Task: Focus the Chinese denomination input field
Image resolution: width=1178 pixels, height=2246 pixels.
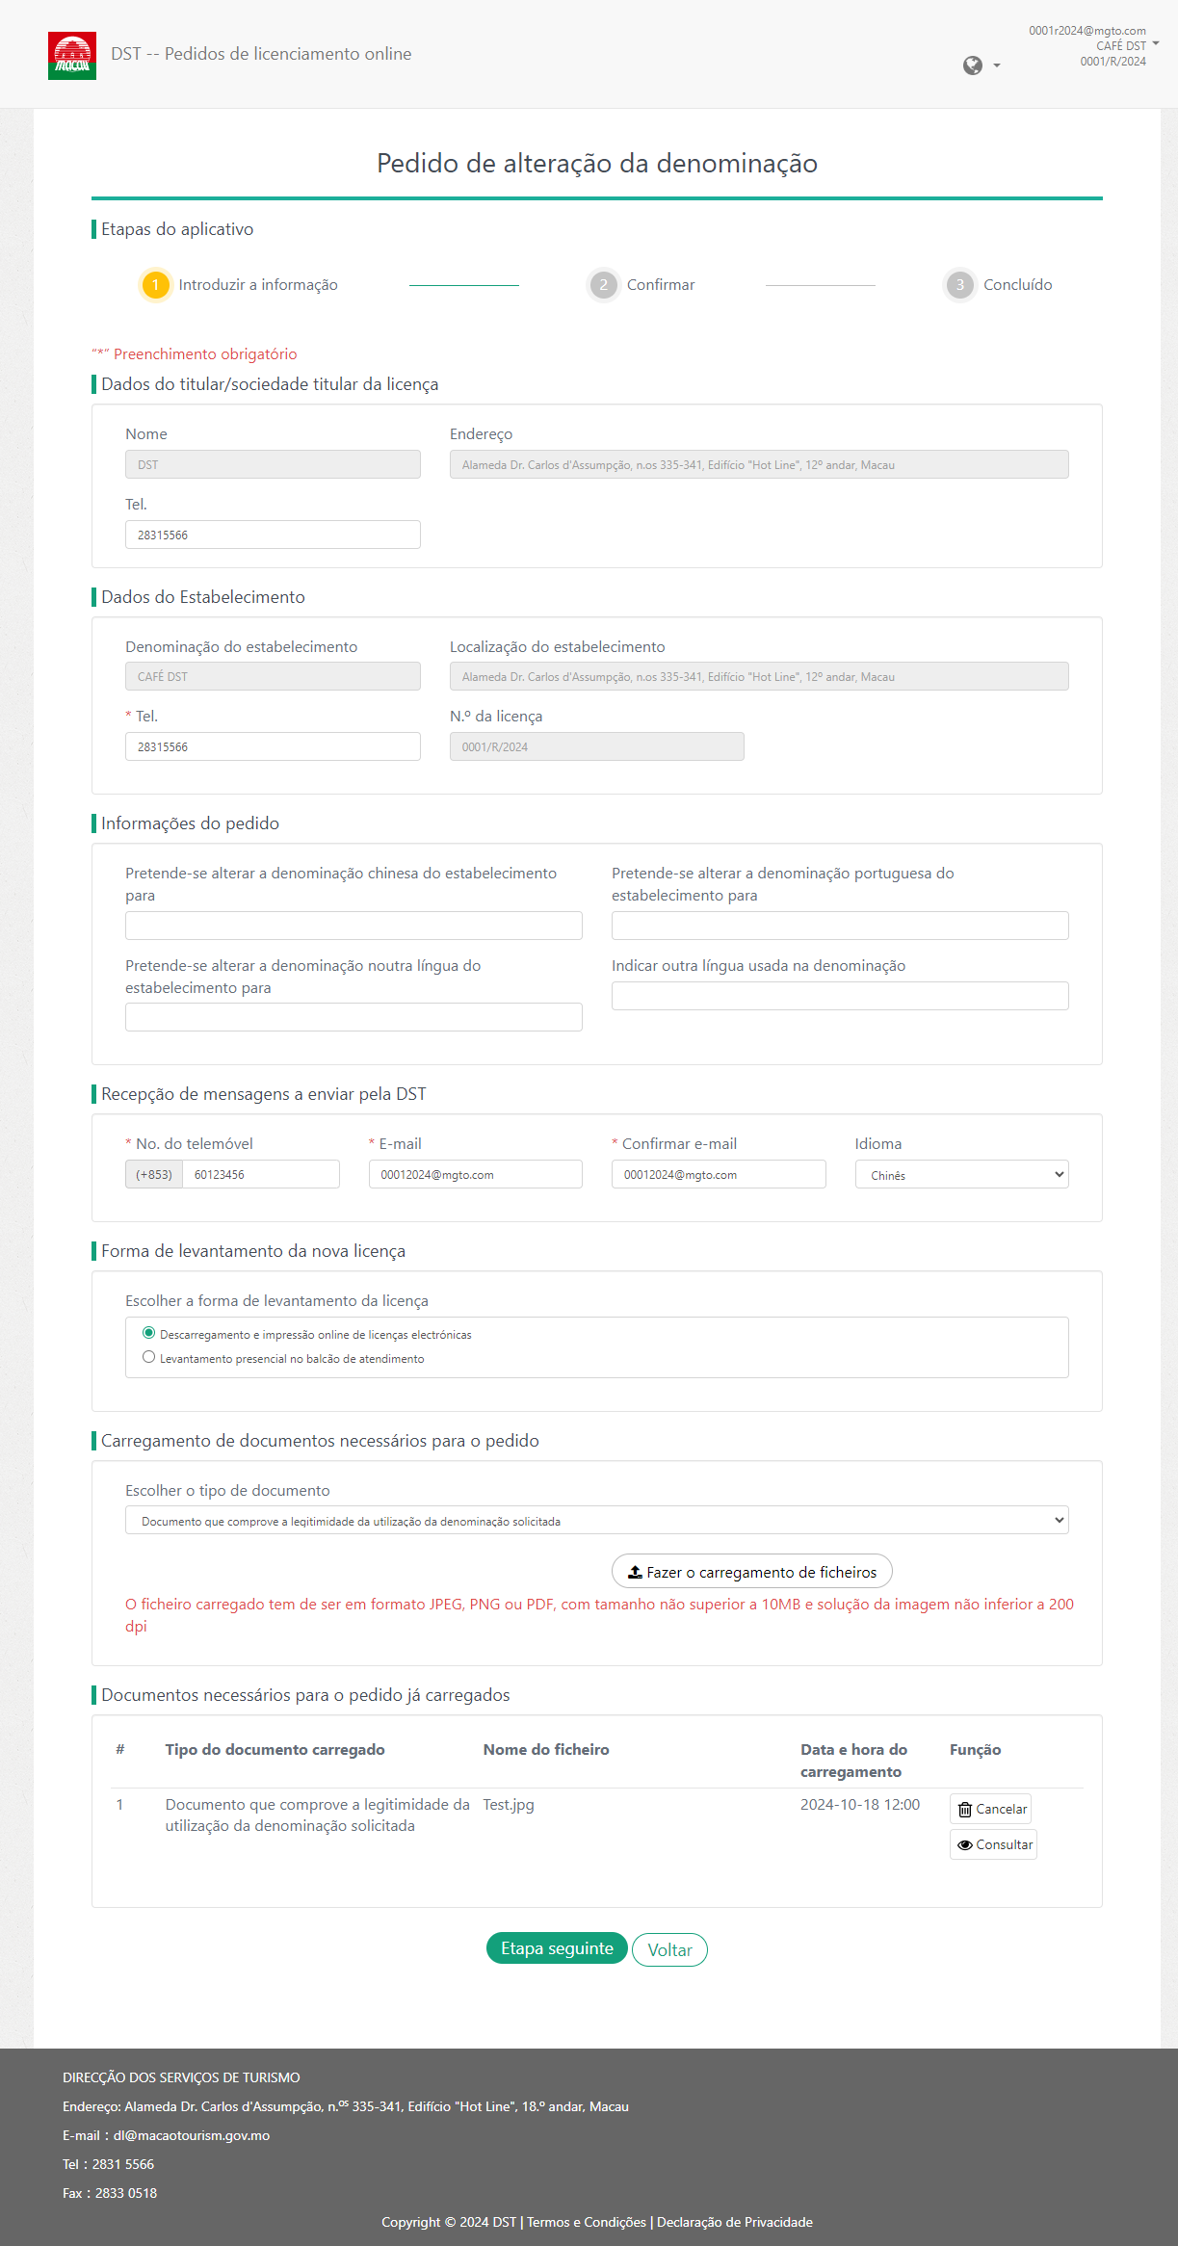Action: tap(353, 926)
